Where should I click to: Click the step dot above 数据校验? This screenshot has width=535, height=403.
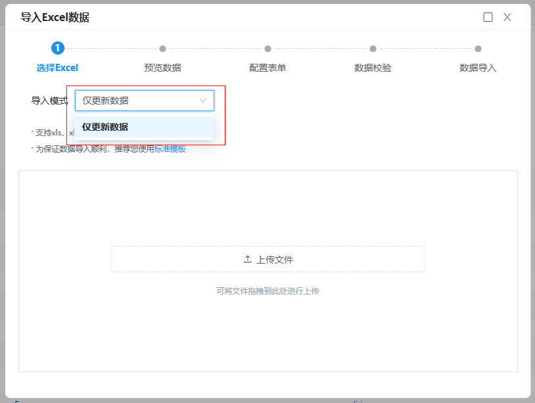click(373, 49)
